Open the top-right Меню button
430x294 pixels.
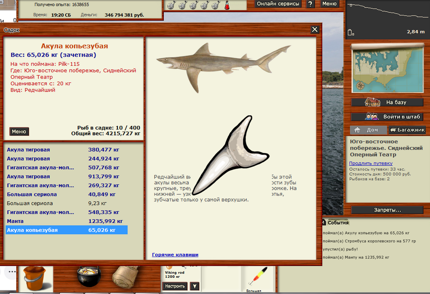click(x=329, y=4)
